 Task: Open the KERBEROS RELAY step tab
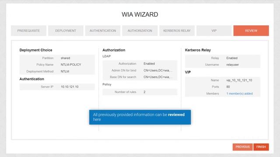(177, 31)
